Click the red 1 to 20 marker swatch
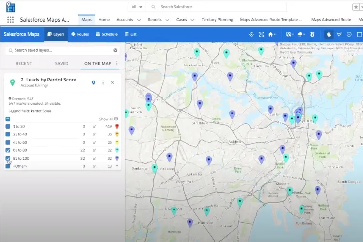363x242 pixels. 117,126
